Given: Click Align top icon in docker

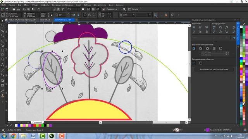Looking at the screenshot, I should tap(194, 32).
